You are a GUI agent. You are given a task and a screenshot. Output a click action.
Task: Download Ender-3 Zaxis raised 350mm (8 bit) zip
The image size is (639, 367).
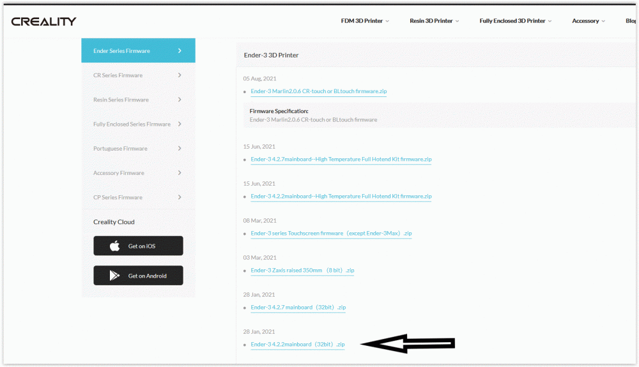(302, 270)
